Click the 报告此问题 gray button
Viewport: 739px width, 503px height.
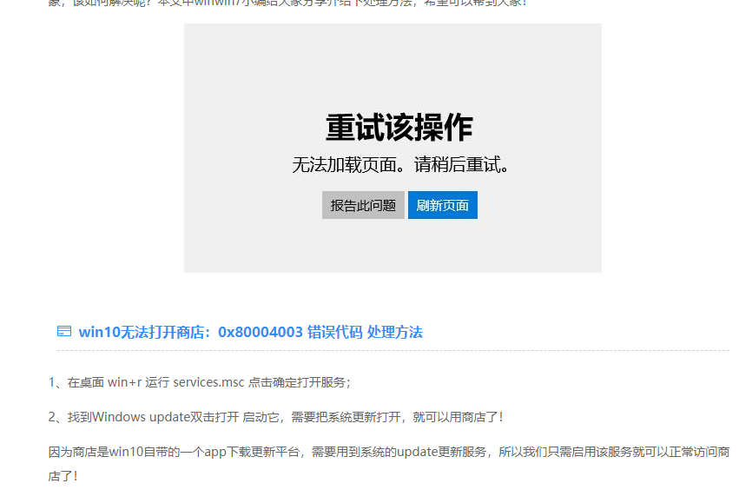(x=363, y=205)
